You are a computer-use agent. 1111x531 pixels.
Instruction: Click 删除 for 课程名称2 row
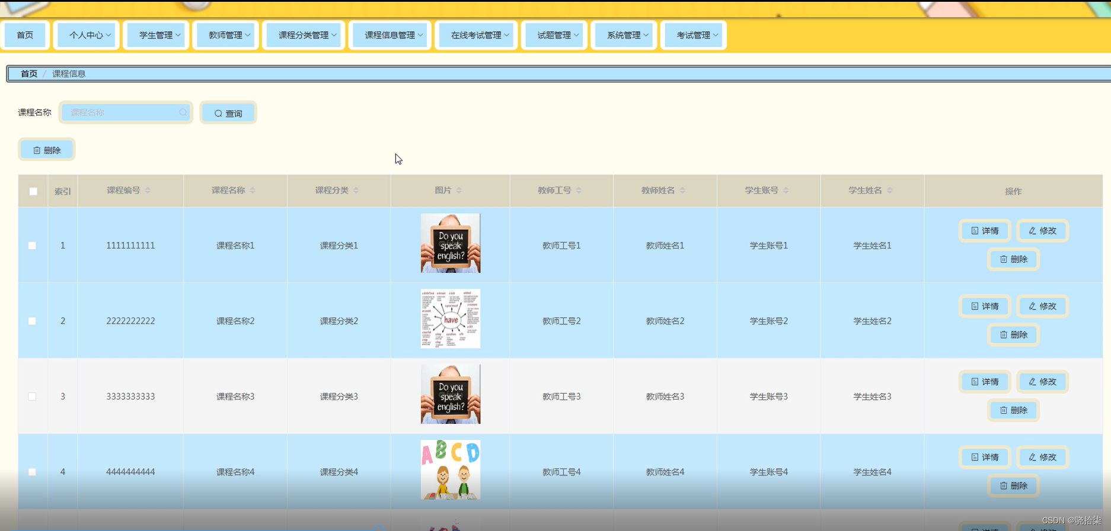(x=1013, y=334)
